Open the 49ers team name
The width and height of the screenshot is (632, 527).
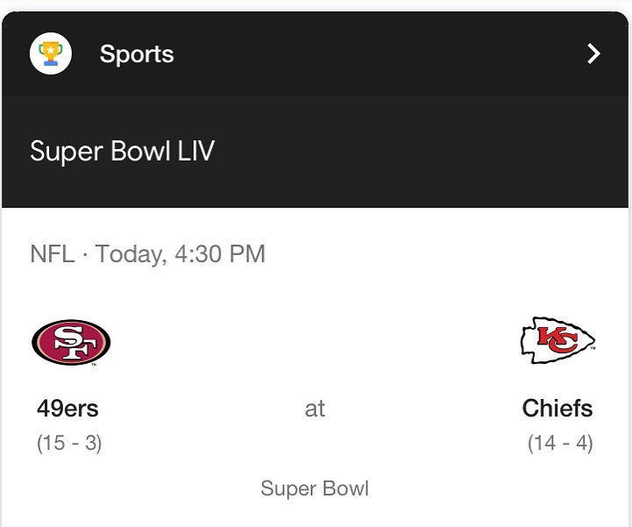(x=67, y=409)
